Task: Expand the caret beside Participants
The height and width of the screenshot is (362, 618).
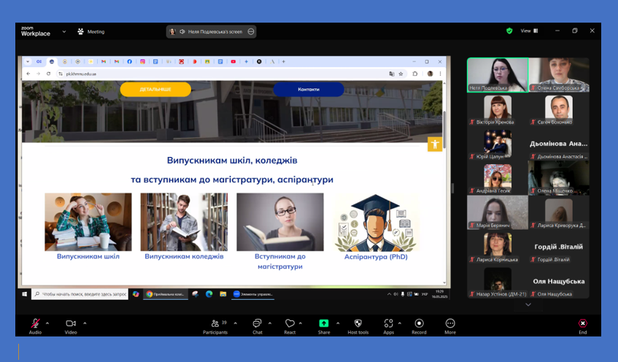Action: point(235,323)
